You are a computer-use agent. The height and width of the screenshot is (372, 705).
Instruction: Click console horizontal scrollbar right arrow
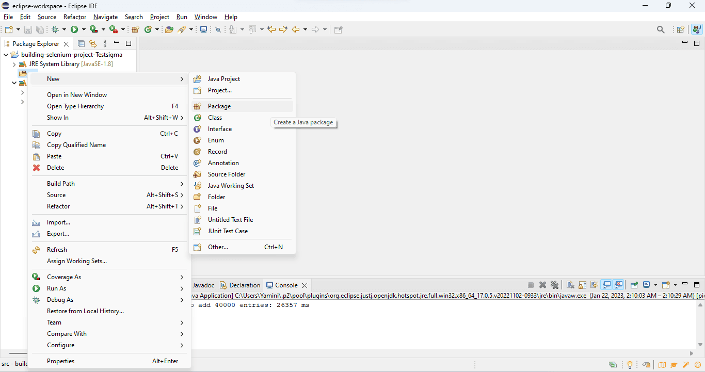(x=692, y=353)
